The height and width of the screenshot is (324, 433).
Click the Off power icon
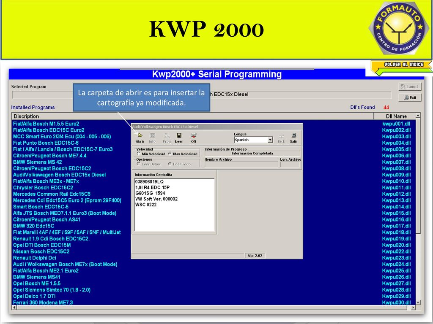pyautogui.click(x=194, y=135)
